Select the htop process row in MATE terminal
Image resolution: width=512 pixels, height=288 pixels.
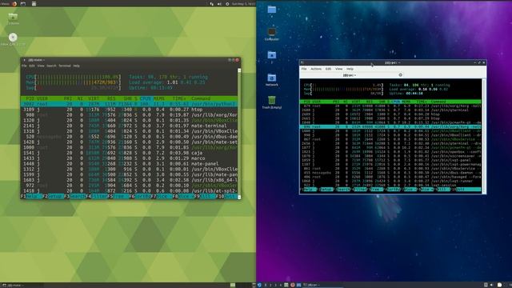coord(129,110)
